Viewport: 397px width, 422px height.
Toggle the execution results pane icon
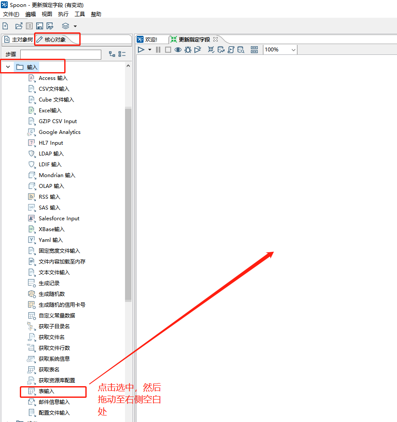[254, 50]
